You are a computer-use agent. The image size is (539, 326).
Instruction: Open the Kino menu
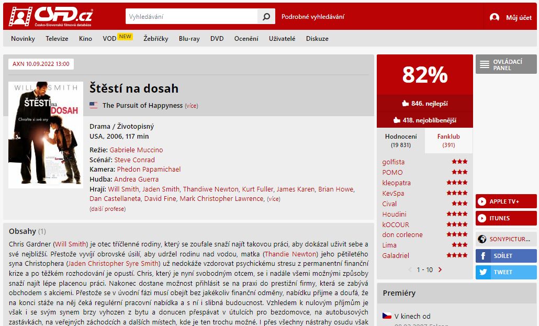(x=86, y=39)
